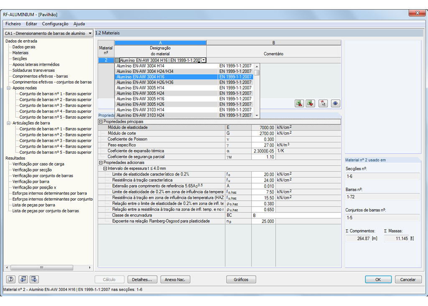The width and height of the screenshot is (428, 306).
Task: Click column A header in materials table
Action: pyautogui.click(x=160, y=43)
